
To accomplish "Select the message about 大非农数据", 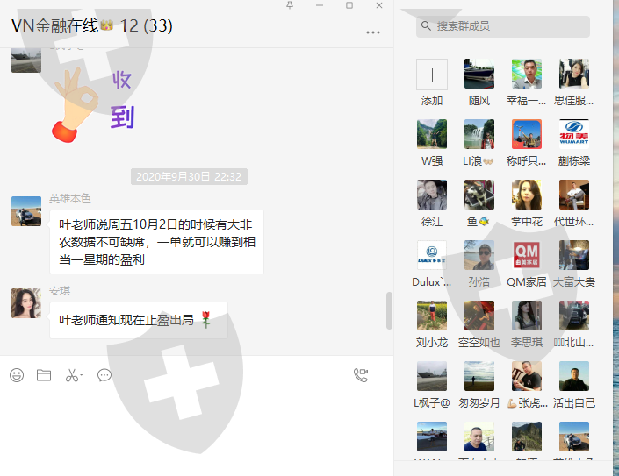I will 156,242.
